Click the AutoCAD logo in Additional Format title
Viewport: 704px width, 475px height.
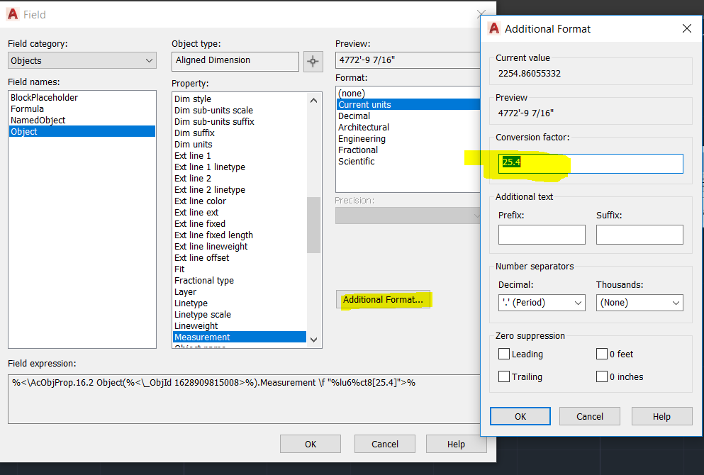[494, 28]
